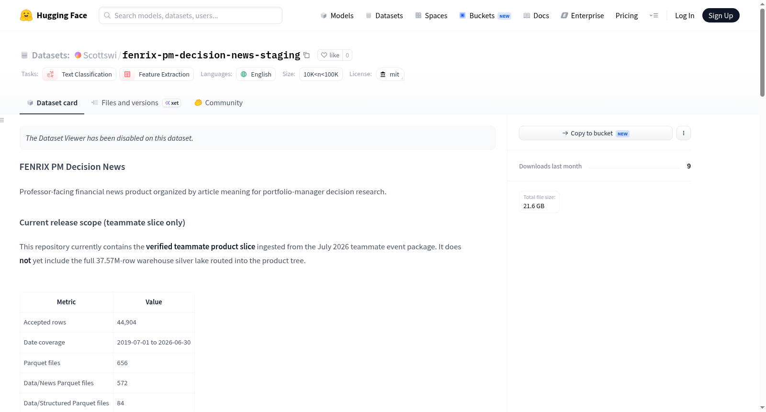Click the 'Data/News Parquet files' cell
Viewport: 766px width, 412px height.
pos(67,383)
